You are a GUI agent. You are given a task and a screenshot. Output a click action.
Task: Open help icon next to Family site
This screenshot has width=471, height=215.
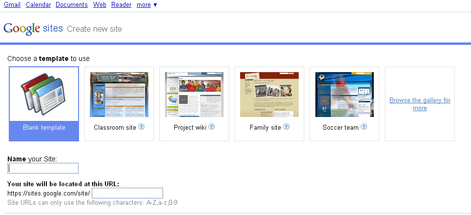[287, 127]
